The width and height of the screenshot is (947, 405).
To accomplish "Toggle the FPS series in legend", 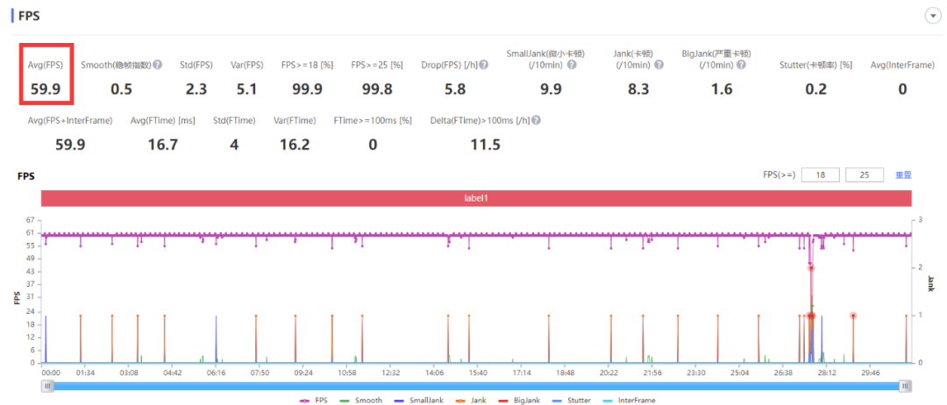I will pyautogui.click(x=313, y=400).
